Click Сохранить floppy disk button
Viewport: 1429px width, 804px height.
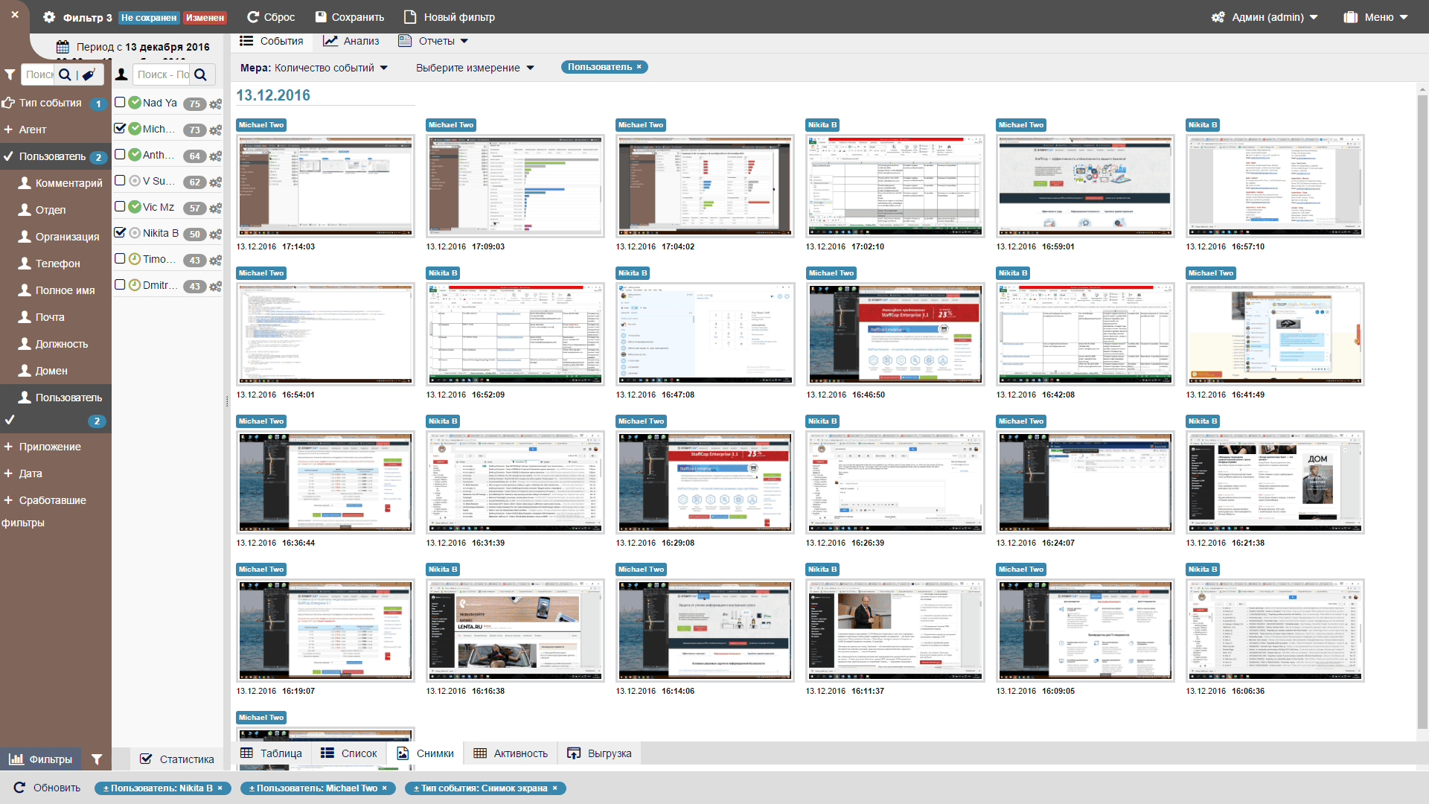pos(350,17)
